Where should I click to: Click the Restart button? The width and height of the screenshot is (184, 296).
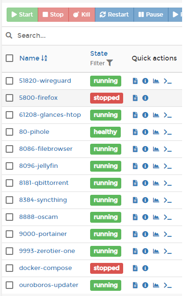click(114, 15)
